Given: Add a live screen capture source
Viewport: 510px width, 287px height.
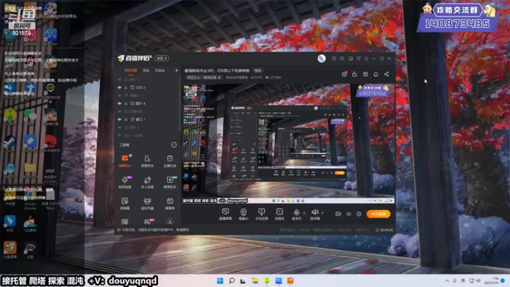Looking at the screenshot, I should pyautogui.click(x=226, y=214).
